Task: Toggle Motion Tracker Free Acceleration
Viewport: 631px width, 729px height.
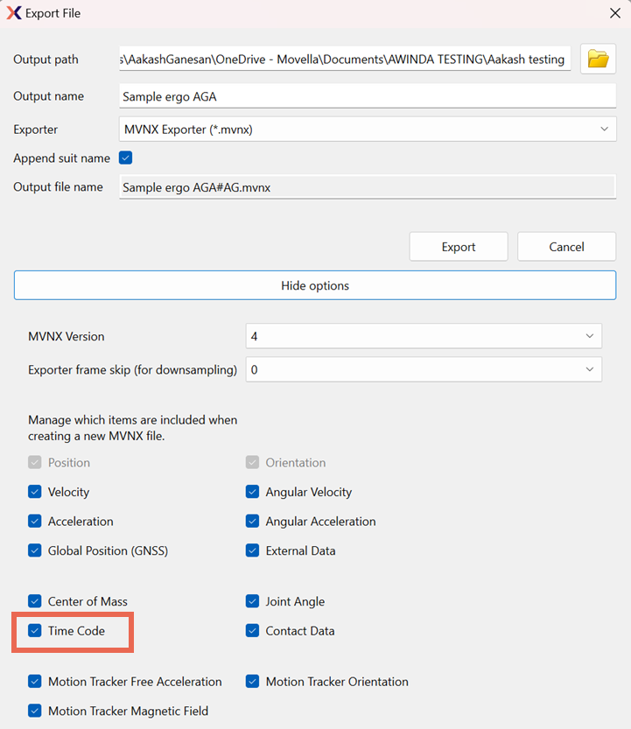Action: (x=35, y=681)
